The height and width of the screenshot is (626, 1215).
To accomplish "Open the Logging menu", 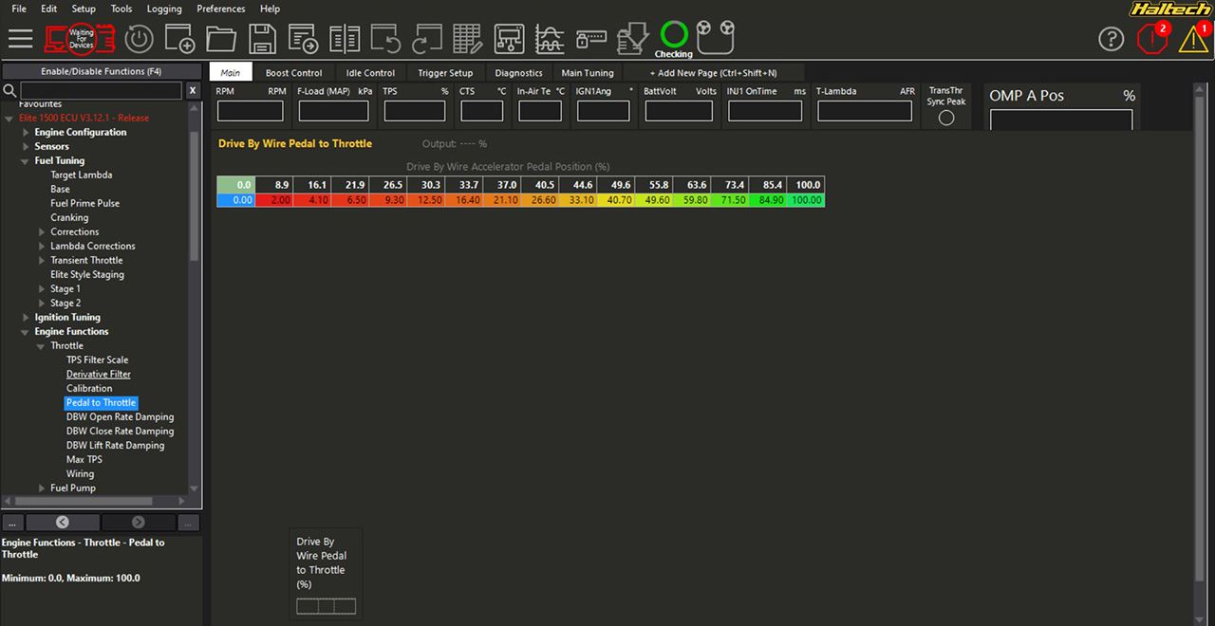I will (x=164, y=9).
